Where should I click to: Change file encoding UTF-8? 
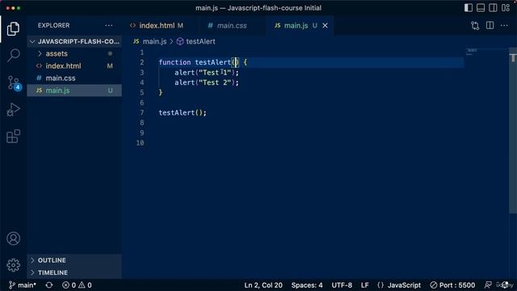[342, 285]
